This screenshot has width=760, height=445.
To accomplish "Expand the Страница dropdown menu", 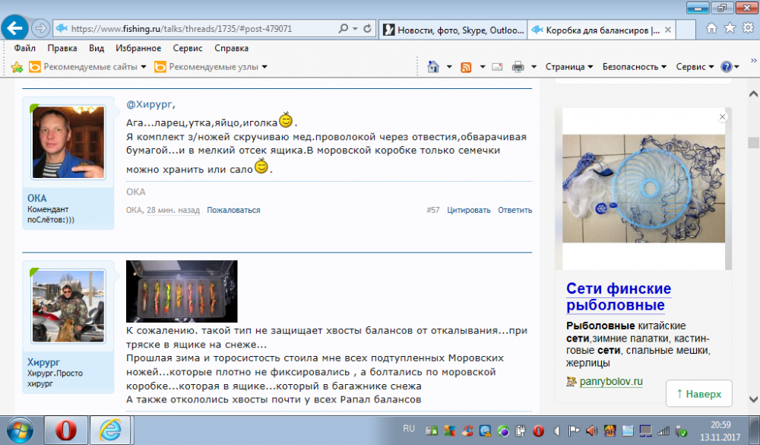I will point(568,67).
